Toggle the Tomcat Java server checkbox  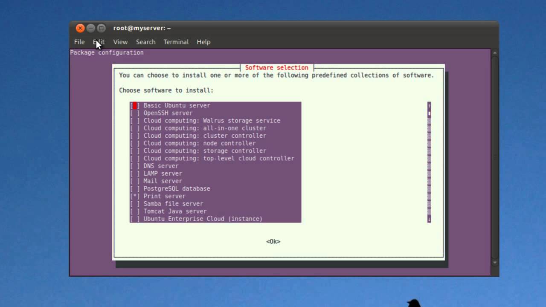coord(135,211)
